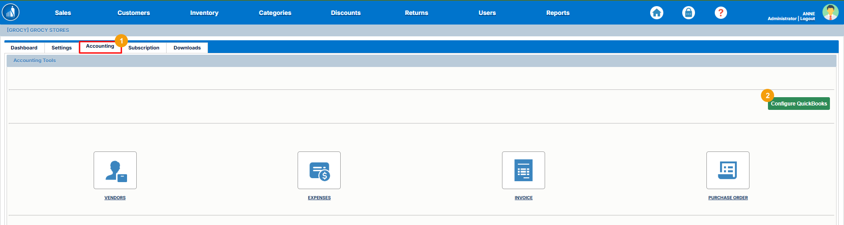844x225 pixels.
Task: Click the Home icon in header
Action: tap(657, 13)
